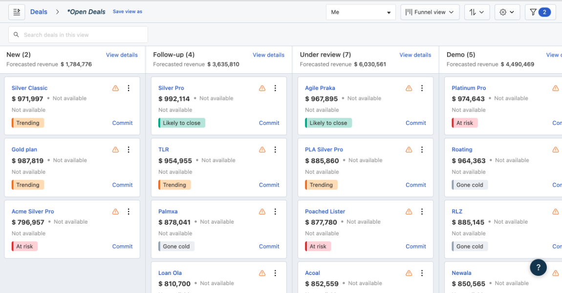Viewport: 562px width, 293px height.
Task: Collapse the sidebar menu icon
Action: [17, 12]
